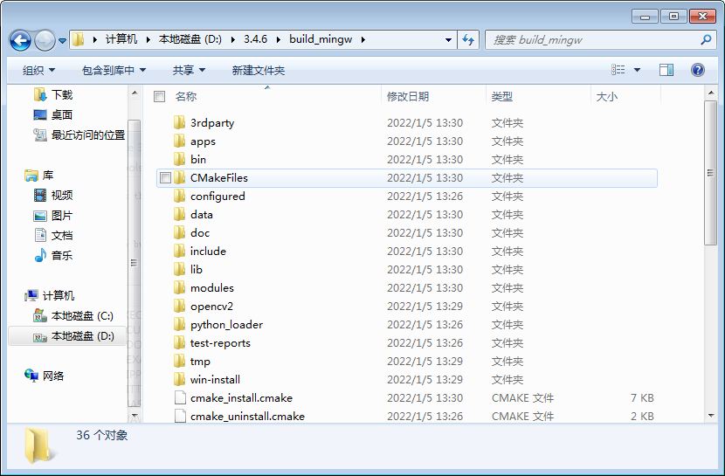The width and height of the screenshot is (725, 476).
Task: Sort by 修改日期 column header
Action: 408,97
